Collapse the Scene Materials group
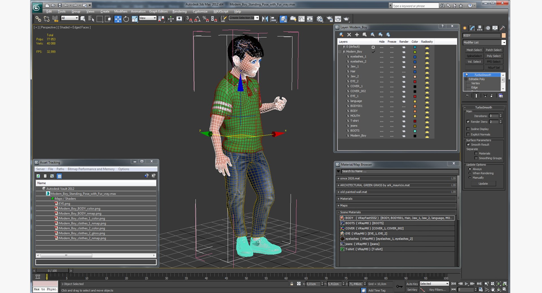Image resolution: width=542 pixels, height=293 pixels. (338, 212)
